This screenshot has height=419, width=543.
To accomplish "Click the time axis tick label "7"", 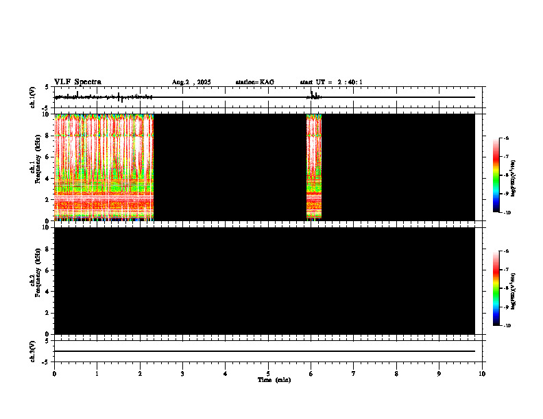I will (354, 374).
